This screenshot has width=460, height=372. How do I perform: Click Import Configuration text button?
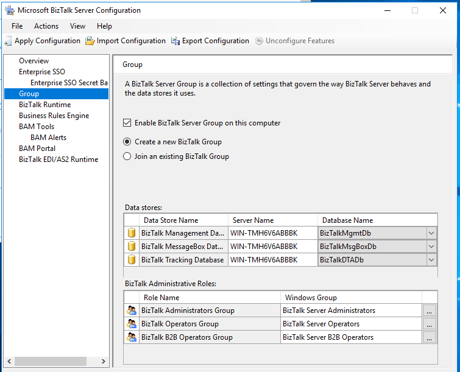click(x=131, y=41)
